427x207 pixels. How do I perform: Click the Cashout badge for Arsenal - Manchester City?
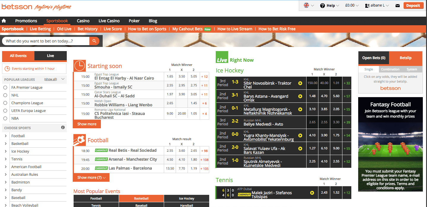click(x=101, y=159)
